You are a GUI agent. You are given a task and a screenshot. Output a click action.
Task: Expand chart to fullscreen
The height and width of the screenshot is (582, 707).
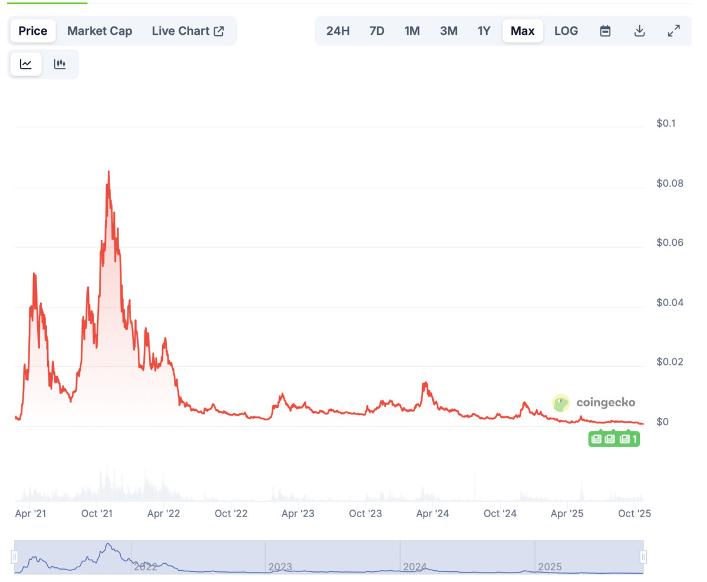[674, 31]
